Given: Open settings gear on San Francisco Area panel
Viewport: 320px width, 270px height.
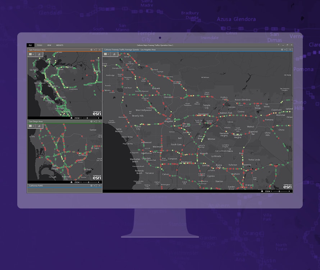Looking at the screenshot, I should (91, 50).
